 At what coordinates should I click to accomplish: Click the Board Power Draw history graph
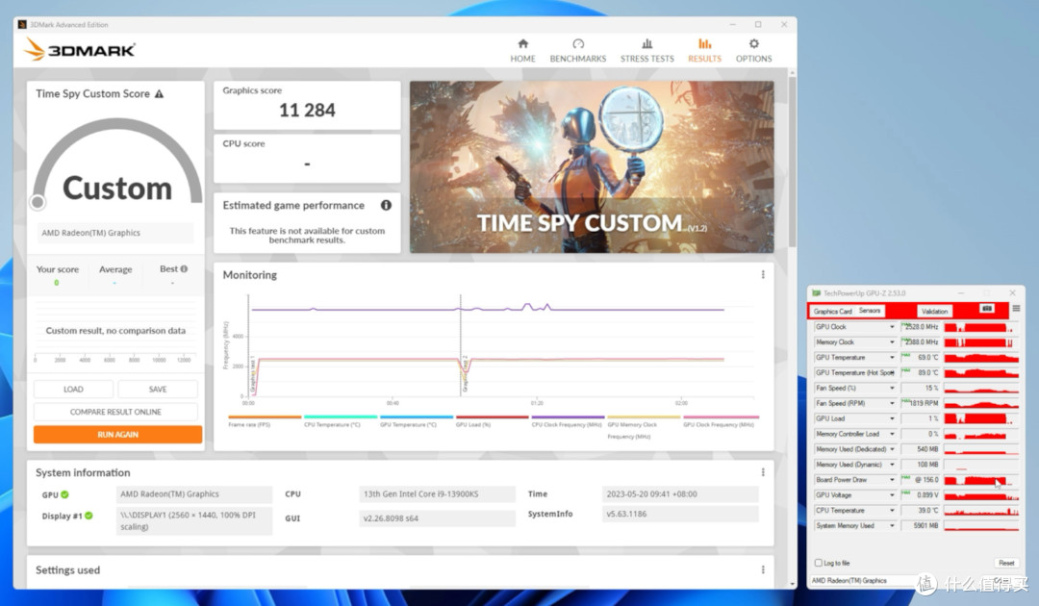click(980, 479)
